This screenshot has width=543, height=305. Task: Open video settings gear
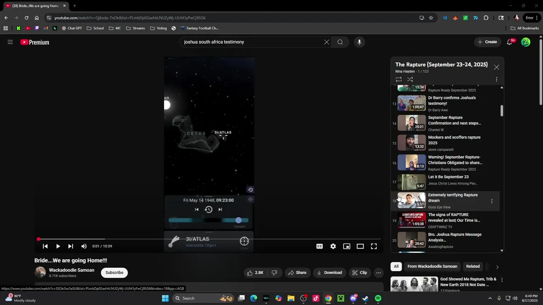[x=333, y=246]
